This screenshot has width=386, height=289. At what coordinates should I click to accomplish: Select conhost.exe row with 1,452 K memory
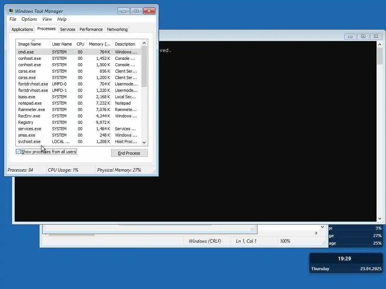point(78,58)
